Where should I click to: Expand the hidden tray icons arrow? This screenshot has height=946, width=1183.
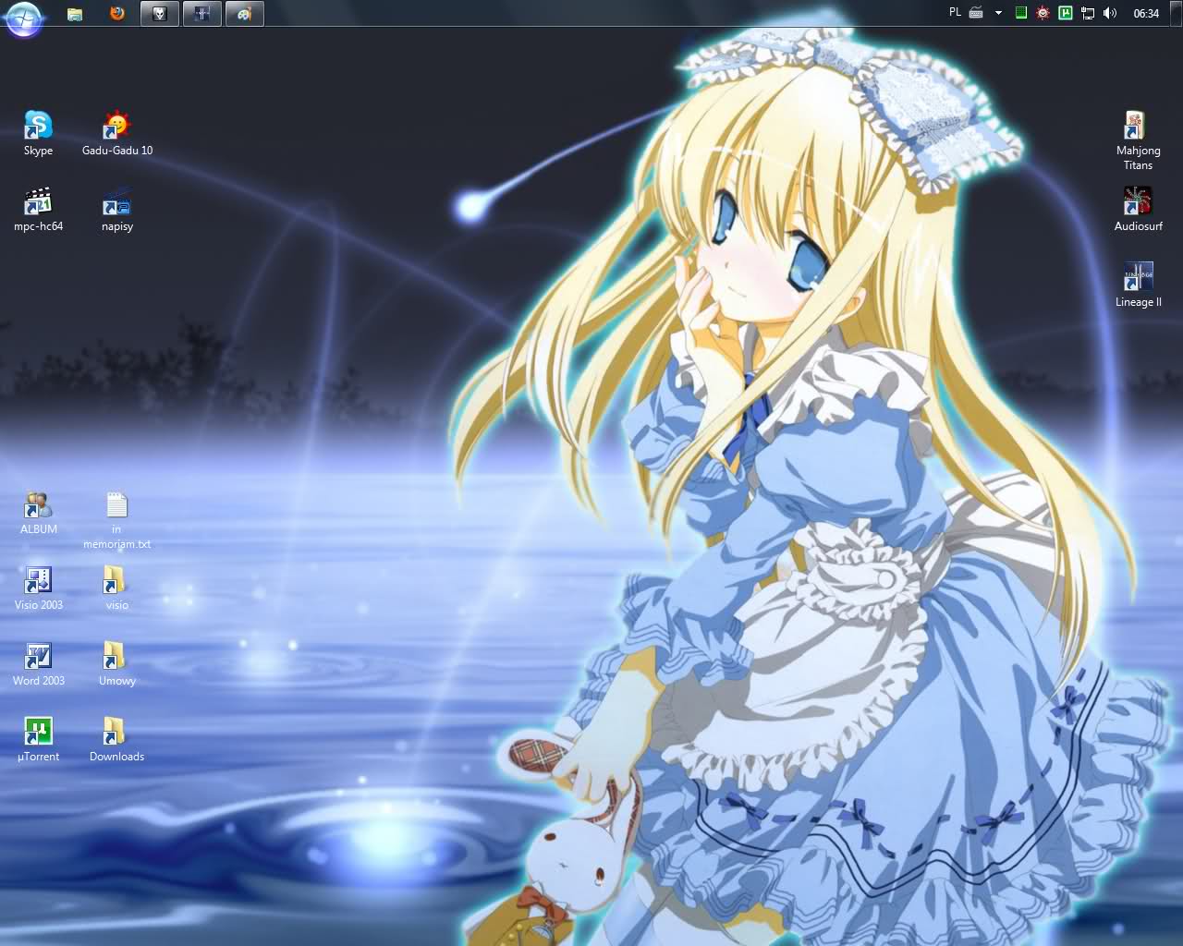point(998,13)
